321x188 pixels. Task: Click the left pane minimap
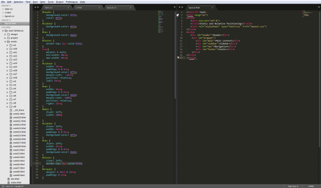coord(160,21)
